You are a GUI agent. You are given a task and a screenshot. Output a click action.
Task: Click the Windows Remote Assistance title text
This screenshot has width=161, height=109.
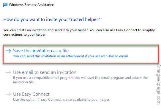click(31, 5)
